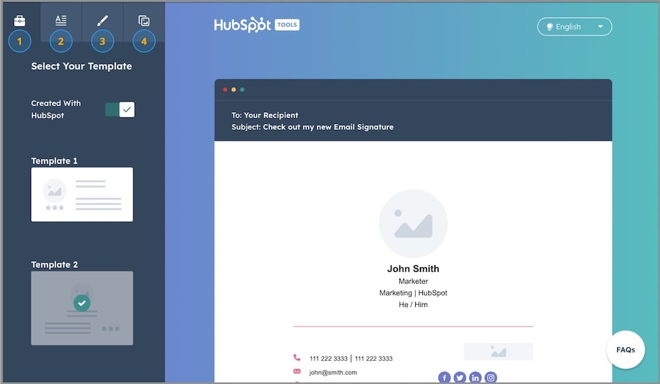Screen dimensions: 660x384
Task: Toggle the Created With HubSpot switch
Action: [120, 110]
